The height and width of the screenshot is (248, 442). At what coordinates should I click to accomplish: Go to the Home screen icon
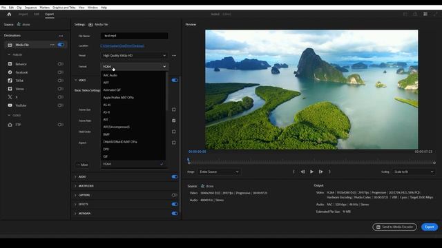(x=9, y=14)
